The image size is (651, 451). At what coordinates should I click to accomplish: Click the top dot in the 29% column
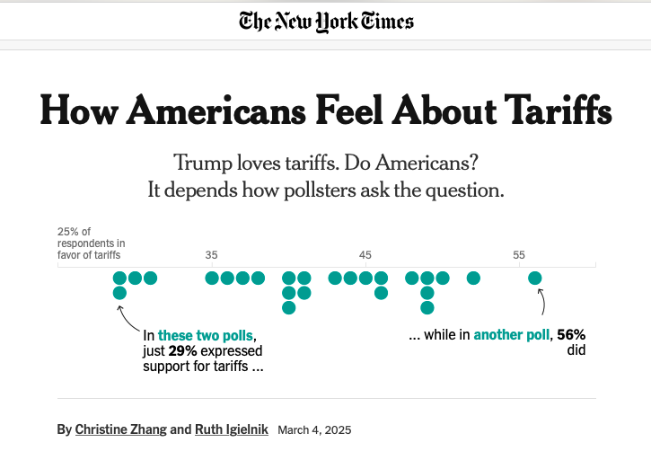[119, 278]
